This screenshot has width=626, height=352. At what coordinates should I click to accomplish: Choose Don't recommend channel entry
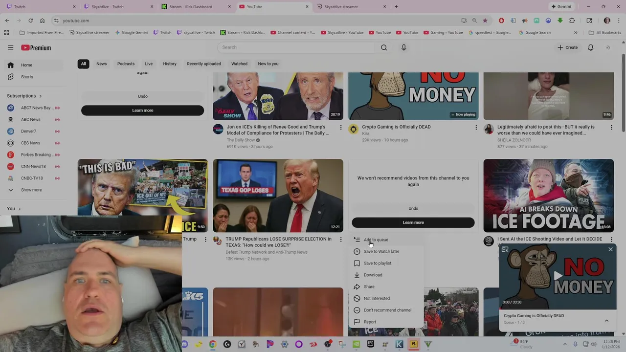386,310
